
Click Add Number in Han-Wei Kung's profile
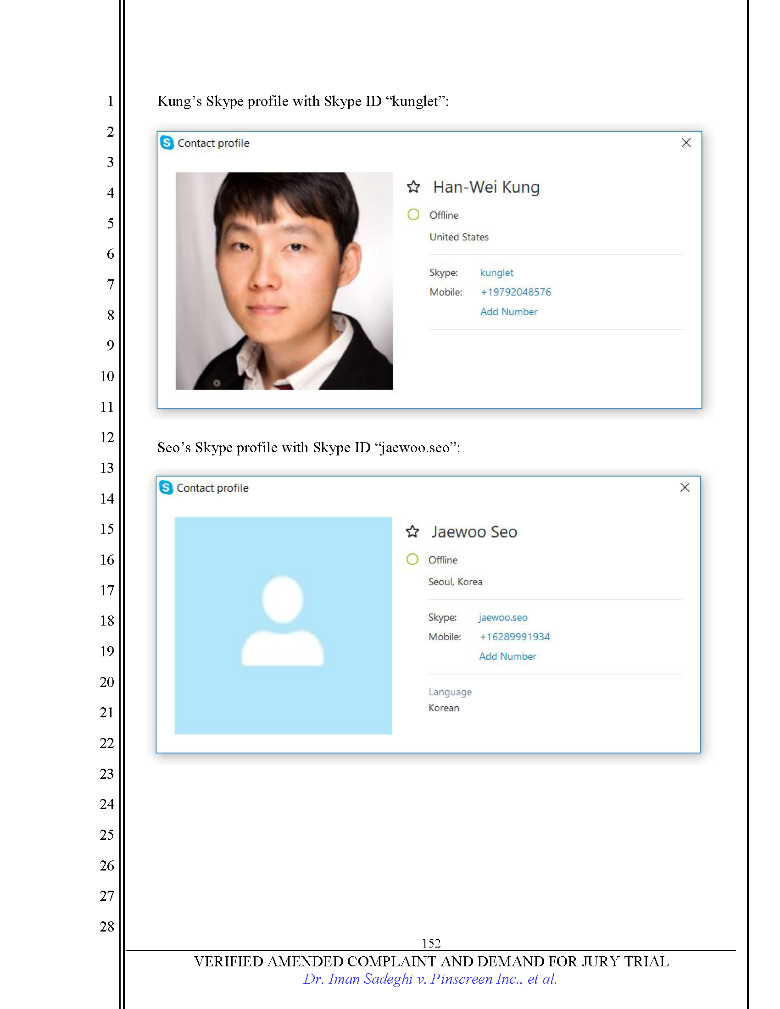[x=508, y=312]
